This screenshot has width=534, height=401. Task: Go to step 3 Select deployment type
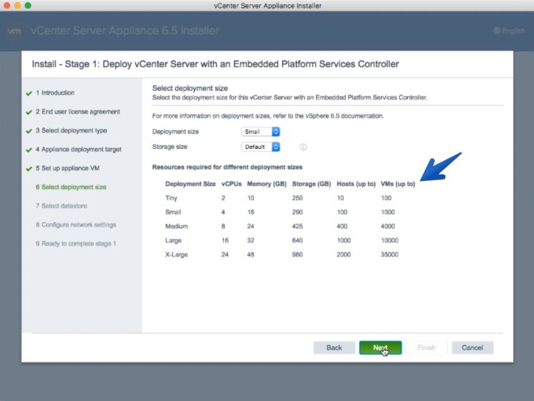(x=71, y=130)
